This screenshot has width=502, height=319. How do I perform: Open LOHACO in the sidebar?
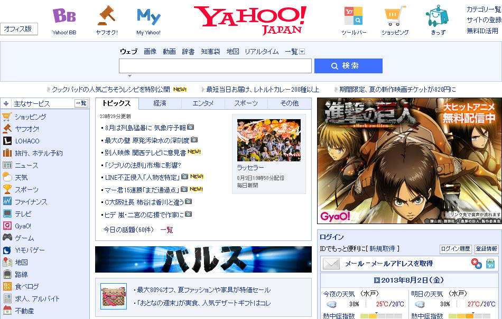27,141
